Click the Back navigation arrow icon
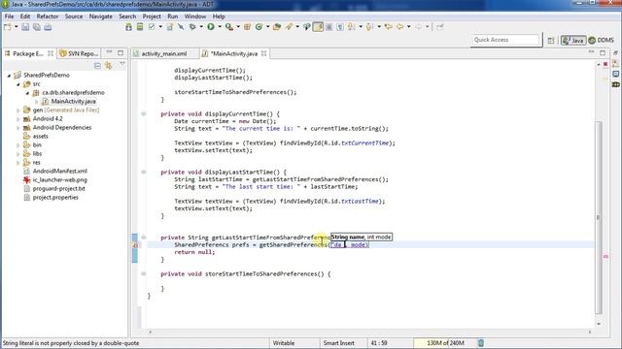622x349 pixels. [x=399, y=27]
